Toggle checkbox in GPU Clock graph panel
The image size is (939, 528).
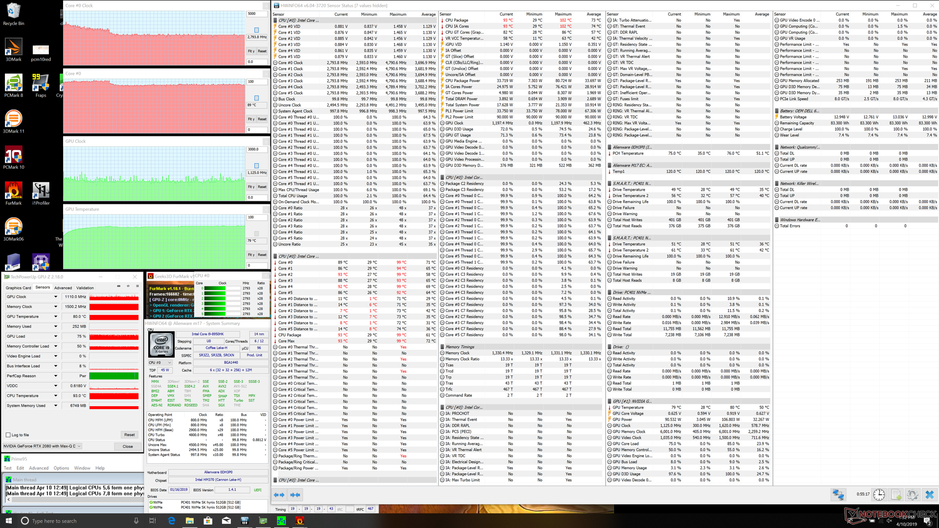pos(256,166)
